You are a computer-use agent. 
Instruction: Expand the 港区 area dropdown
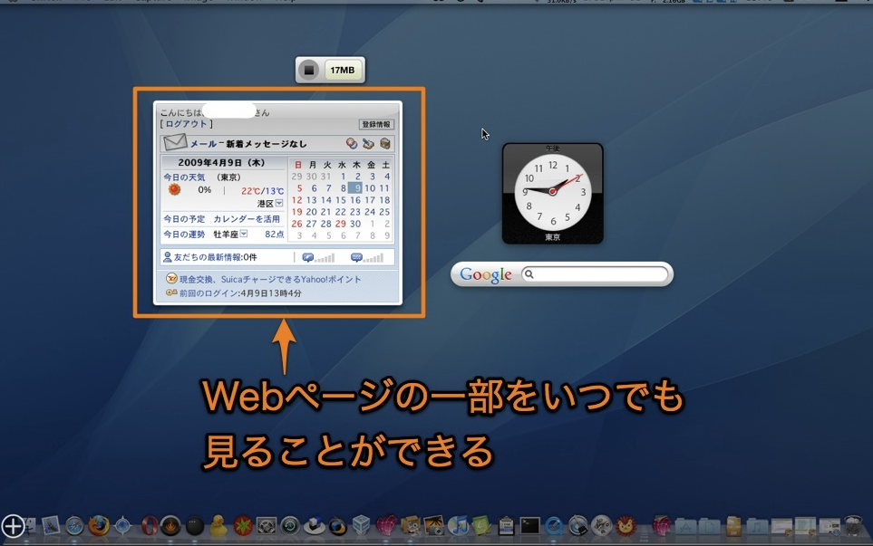pos(279,204)
